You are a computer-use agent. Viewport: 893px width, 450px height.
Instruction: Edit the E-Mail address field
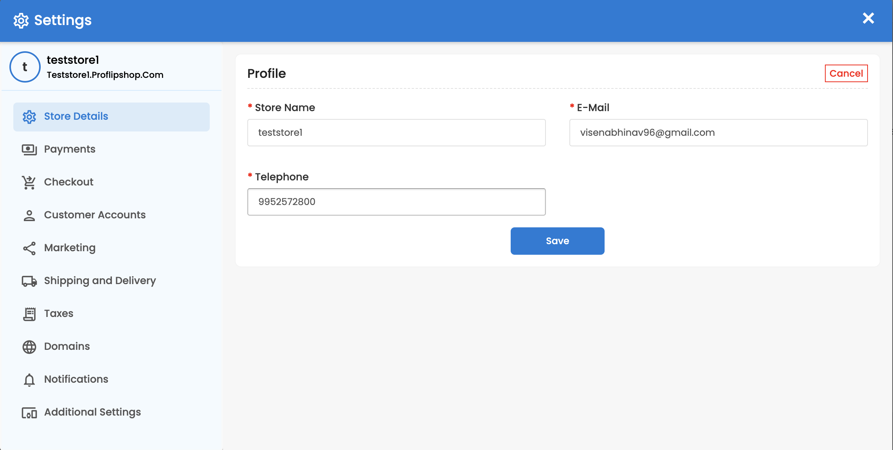tap(718, 133)
